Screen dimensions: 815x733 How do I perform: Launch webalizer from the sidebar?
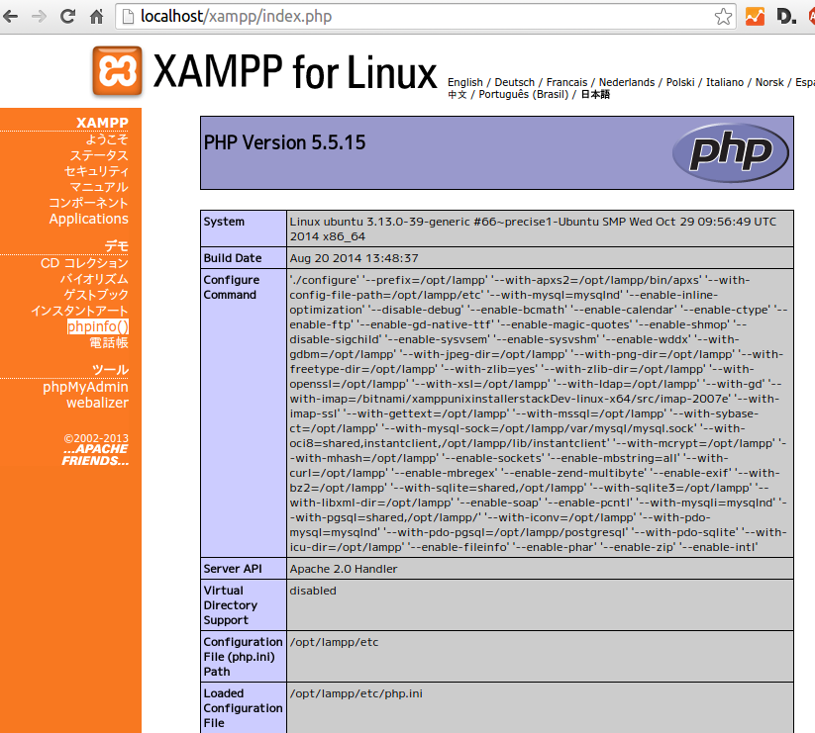[x=98, y=403]
